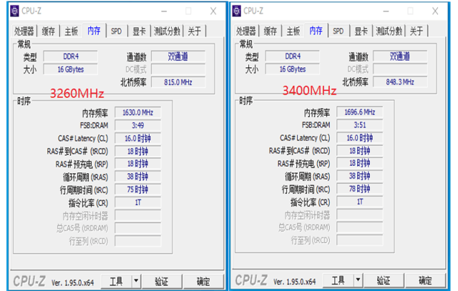Screen dimensions: 458x291
Task: Click 双通道 channel value in left window
Action: 178,56
